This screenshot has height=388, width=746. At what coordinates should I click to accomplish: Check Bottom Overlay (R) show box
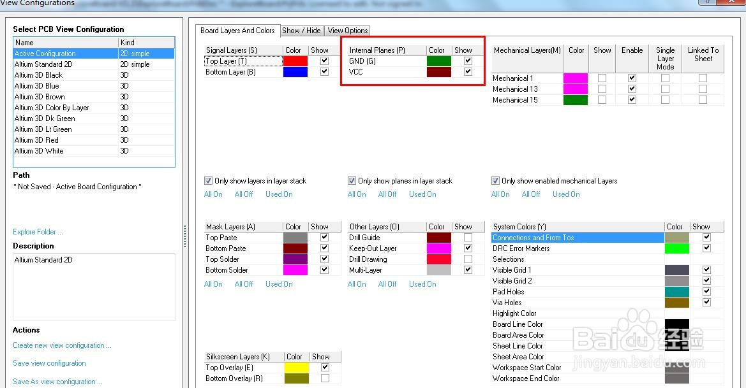point(325,378)
